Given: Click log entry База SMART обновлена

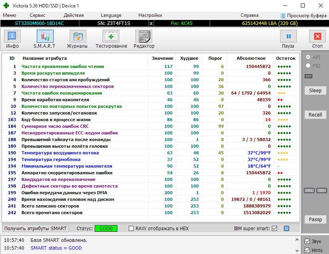Looking at the screenshot, I should (59, 240).
